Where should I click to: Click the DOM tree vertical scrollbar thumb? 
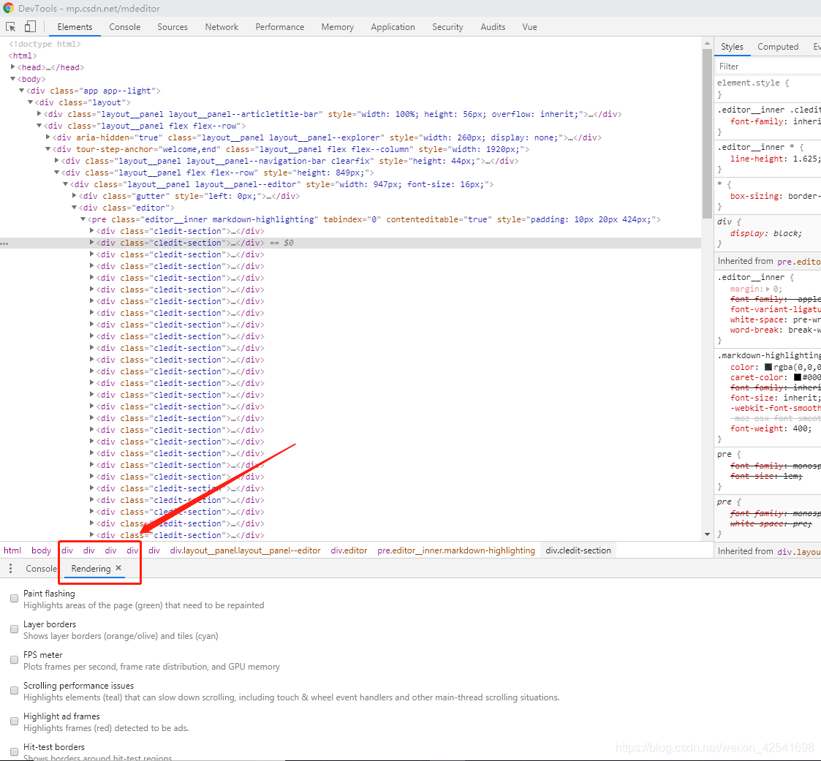(707, 134)
